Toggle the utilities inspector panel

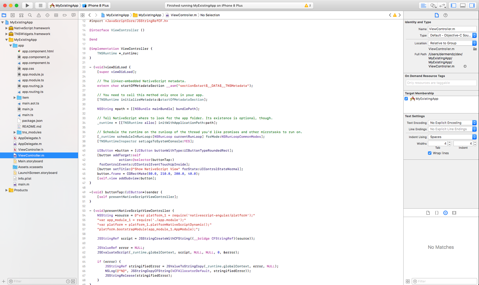click(472, 5)
